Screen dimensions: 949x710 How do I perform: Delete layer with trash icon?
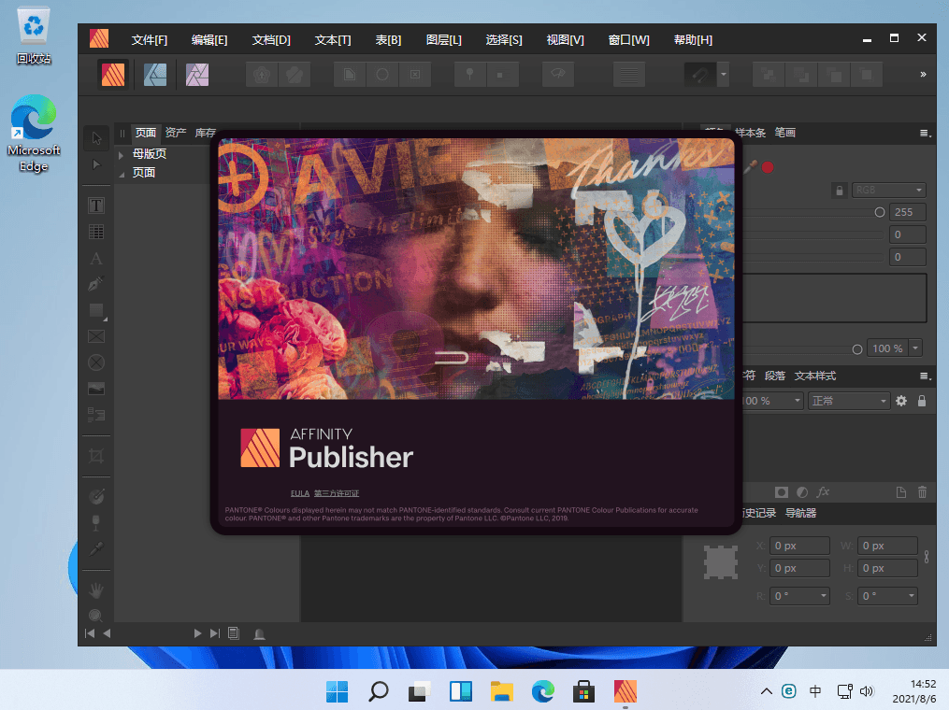[922, 492]
